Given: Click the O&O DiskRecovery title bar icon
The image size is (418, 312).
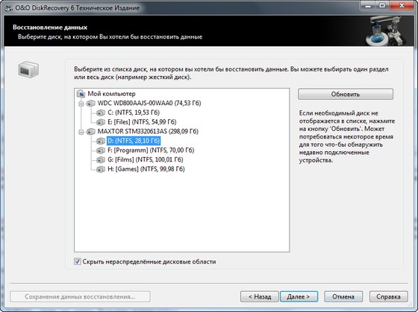Looking at the screenshot, I should pos(8,8).
